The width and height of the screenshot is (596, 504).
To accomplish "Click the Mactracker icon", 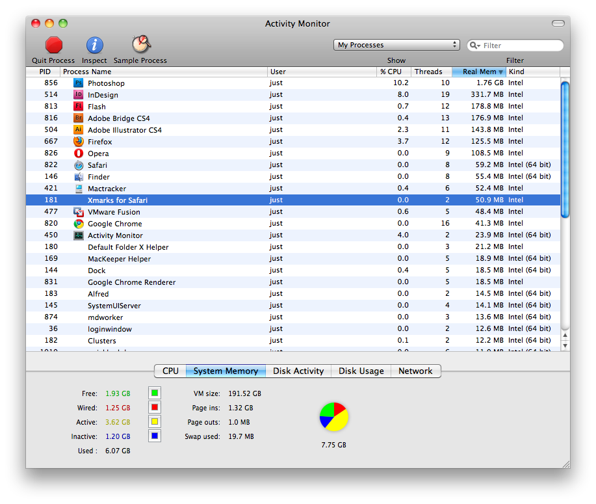I will [78, 189].
